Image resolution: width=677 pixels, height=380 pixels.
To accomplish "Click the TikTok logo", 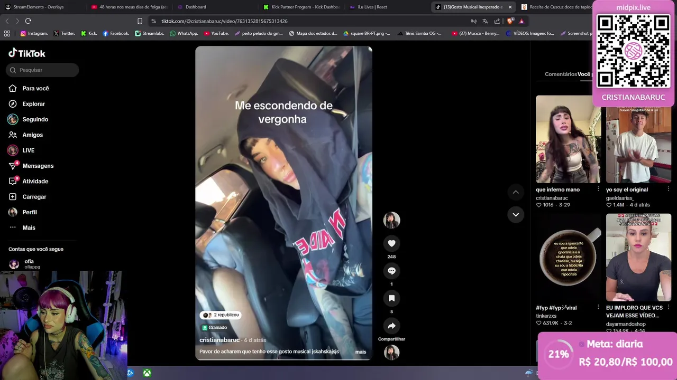I will click(x=27, y=53).
